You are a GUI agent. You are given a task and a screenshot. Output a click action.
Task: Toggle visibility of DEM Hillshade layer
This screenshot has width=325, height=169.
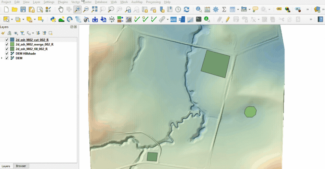(7, 53)
